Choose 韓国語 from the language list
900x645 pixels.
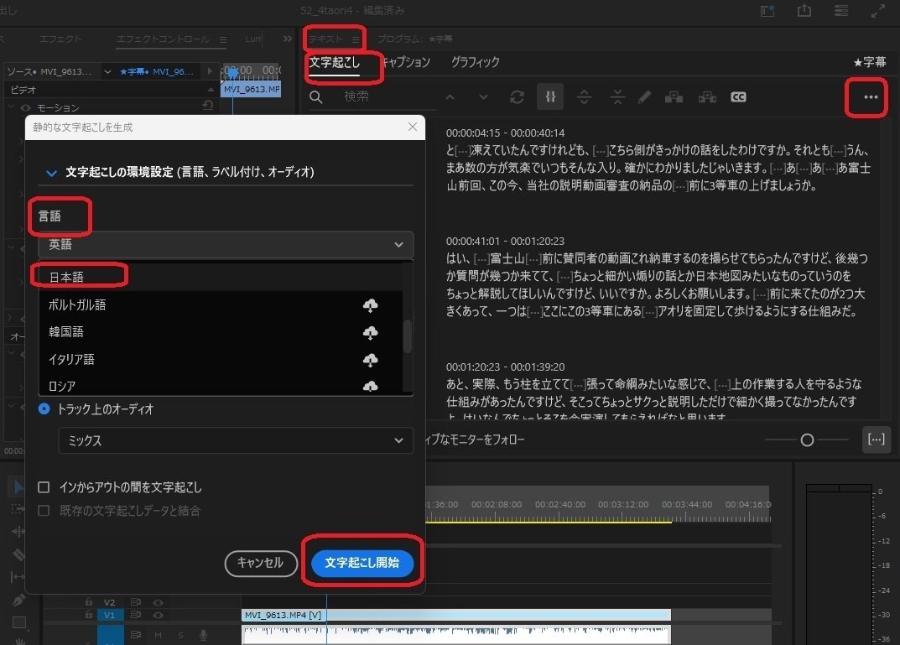[221, 331]
